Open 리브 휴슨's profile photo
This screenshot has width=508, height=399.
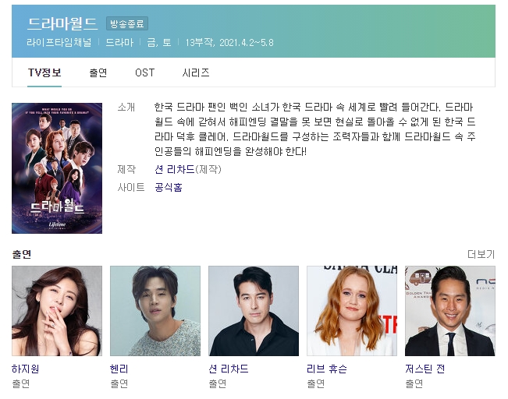click(352, 311)
